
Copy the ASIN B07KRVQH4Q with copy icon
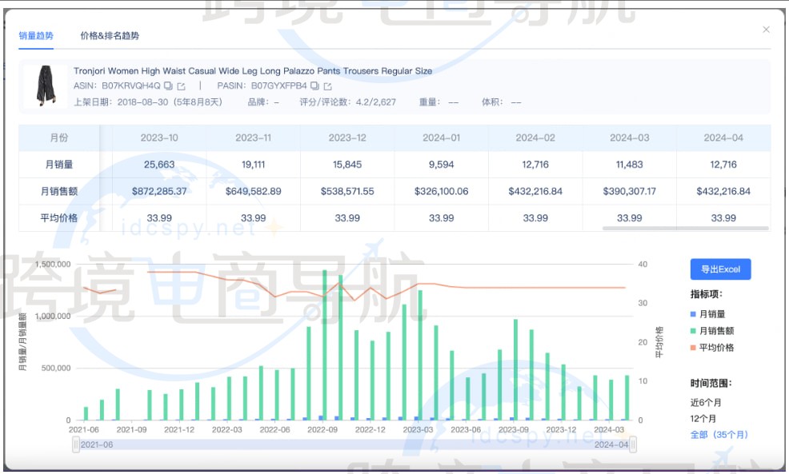[x=169, y=86]
